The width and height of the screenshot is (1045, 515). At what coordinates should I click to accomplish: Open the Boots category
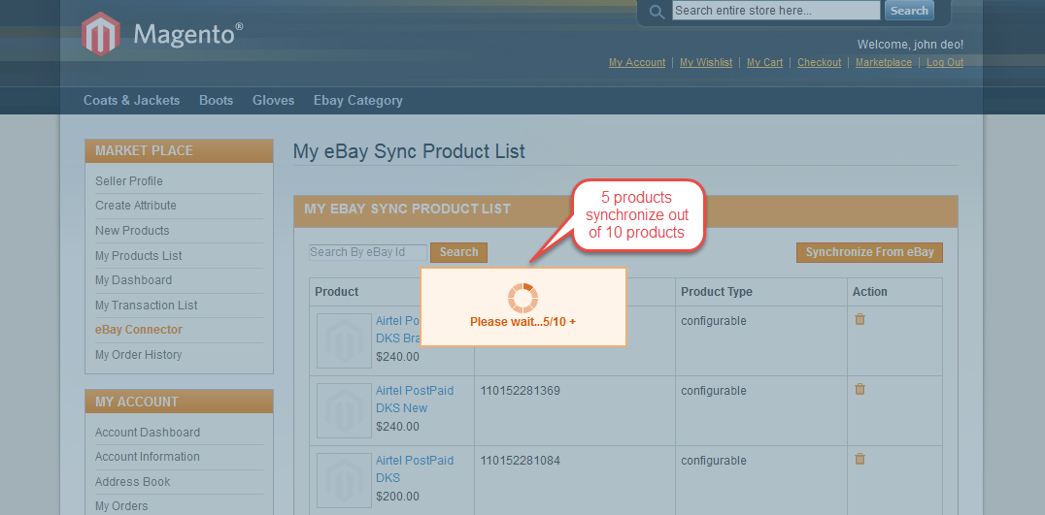click(216, 101)
